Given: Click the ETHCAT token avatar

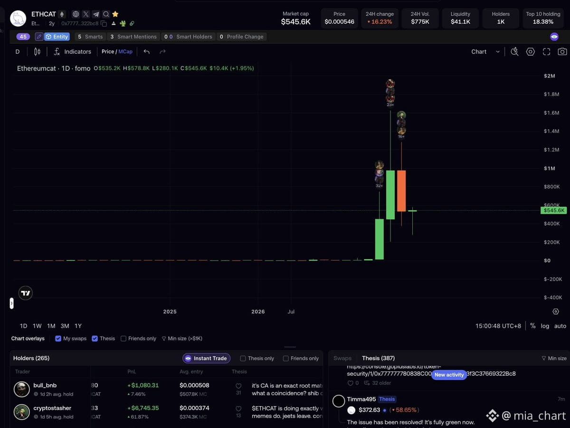Looking at the screenshot, I should point(18,18).
